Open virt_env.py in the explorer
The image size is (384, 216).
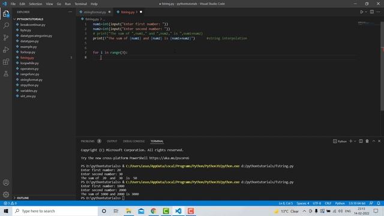tap(28, 96)
